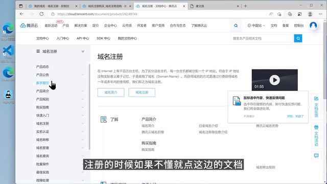Expand the 产品规则 sidebar section
Viewport: 327px width, 184px height.
point(83,99)
